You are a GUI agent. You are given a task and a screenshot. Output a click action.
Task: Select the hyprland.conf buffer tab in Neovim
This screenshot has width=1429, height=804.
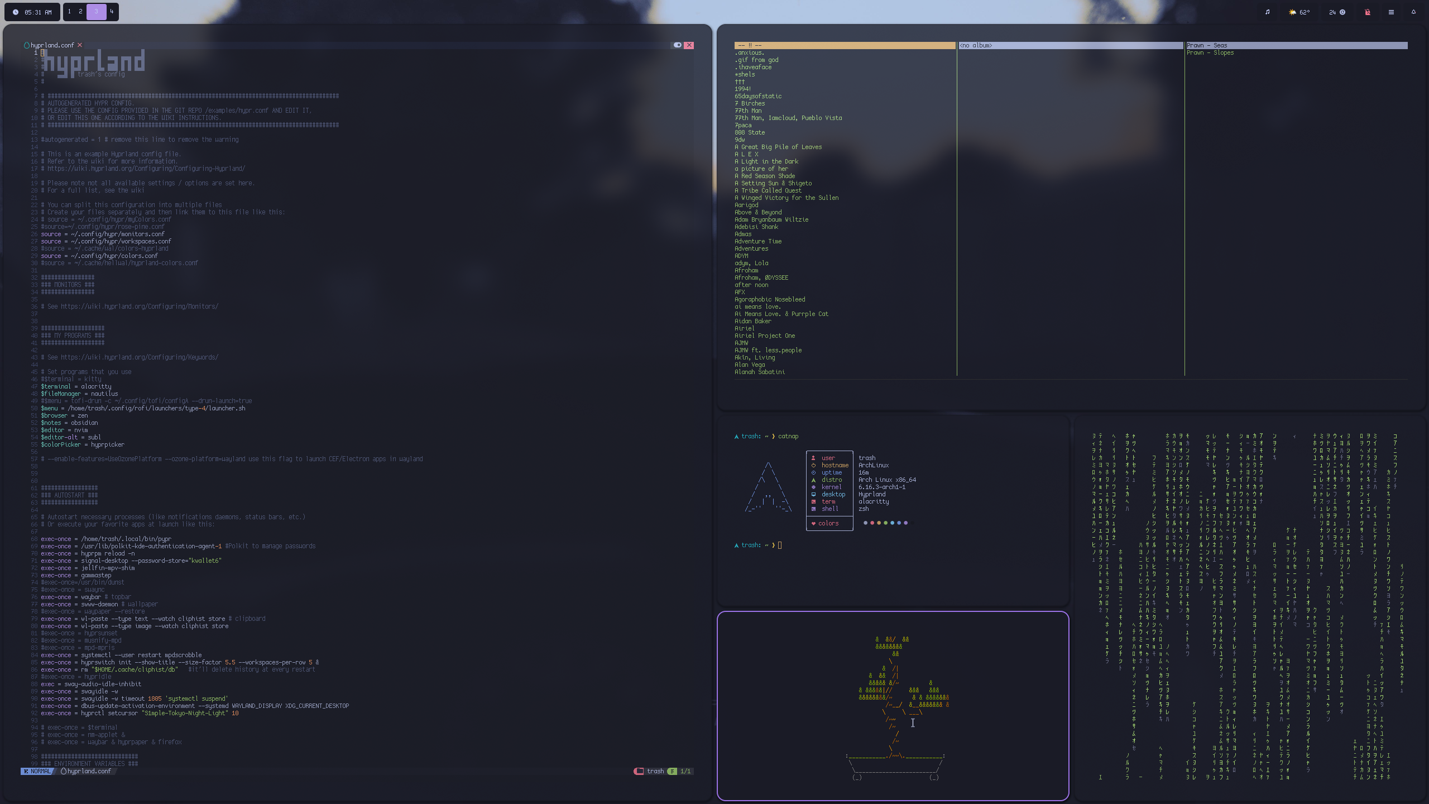click(x=52, y=45)
